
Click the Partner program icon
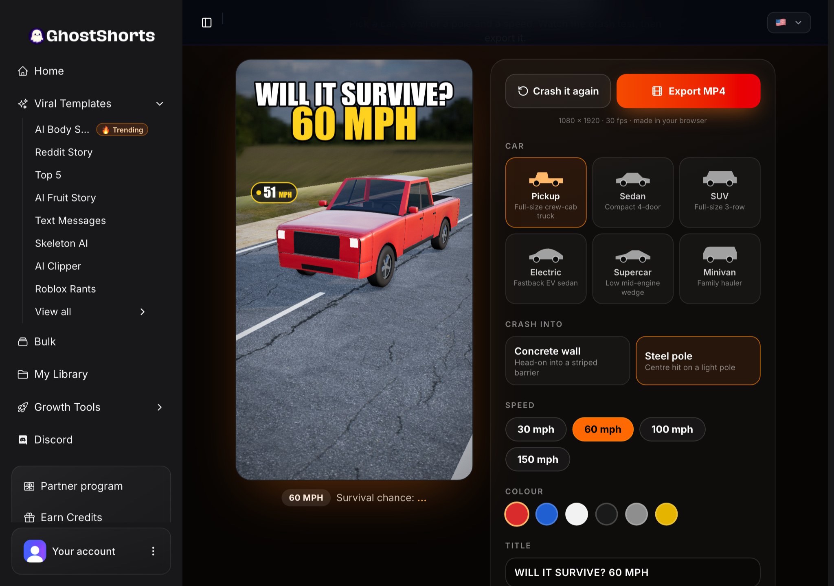pos(29,486)
